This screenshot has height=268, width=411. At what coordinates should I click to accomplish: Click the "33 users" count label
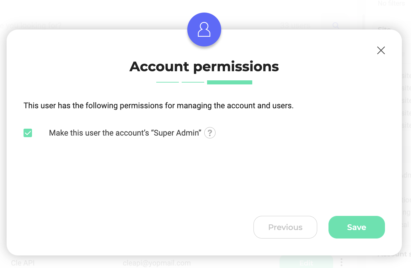(295, 26)
